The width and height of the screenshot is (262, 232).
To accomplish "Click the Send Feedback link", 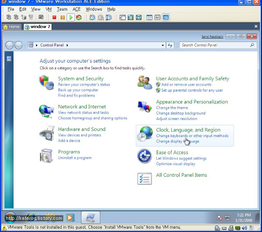I will pyautogui.click(x=212, y=36).
